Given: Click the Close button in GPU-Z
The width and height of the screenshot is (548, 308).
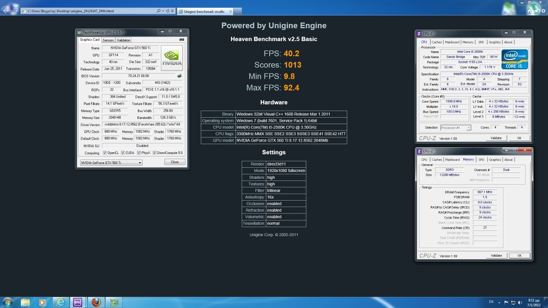Looking at the screenshot, I should click(175, 162).
